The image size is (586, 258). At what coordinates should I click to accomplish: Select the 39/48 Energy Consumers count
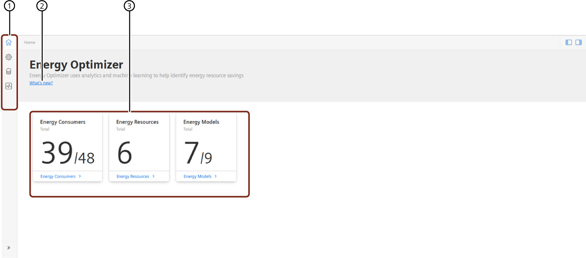click(x=68, y=153)
